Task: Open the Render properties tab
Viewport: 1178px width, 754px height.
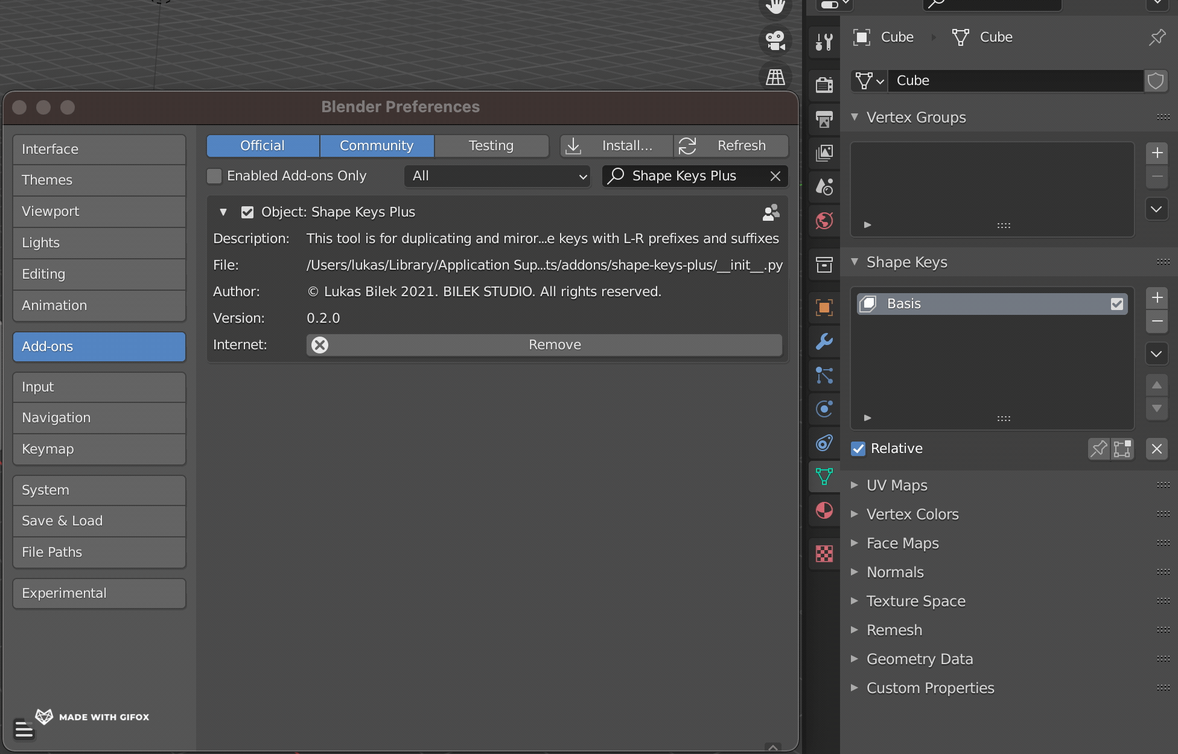Action: pyautogui.click(x=824, y=84)
